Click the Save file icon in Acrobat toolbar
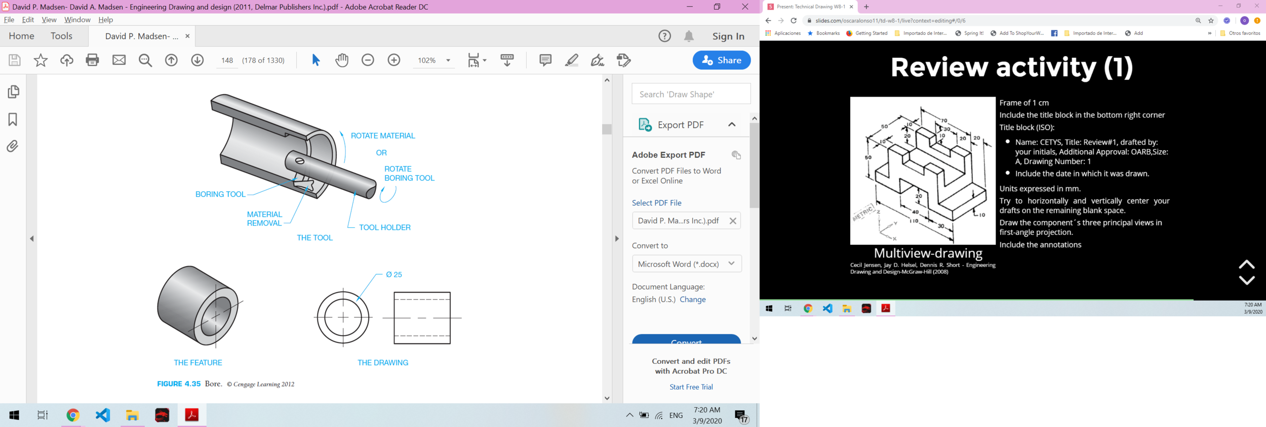This screenshot has width=1266, height=427. pyautogui.click(x=15, y=60)
